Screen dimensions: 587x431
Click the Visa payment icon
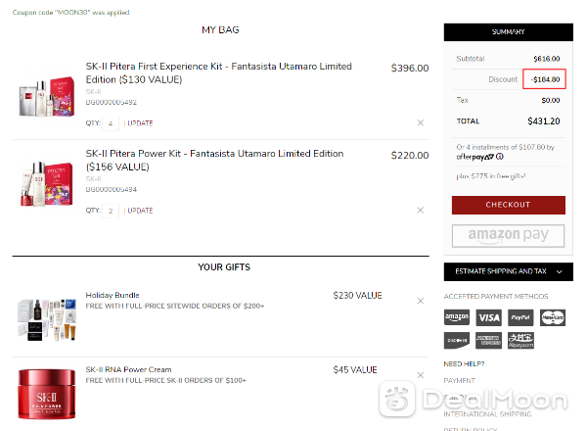488,317
